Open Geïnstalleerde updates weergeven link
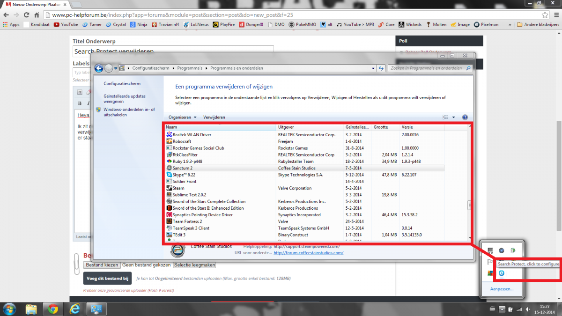This screenshot has width=562, height=316. pyautogui.click(x=124, y=99)
